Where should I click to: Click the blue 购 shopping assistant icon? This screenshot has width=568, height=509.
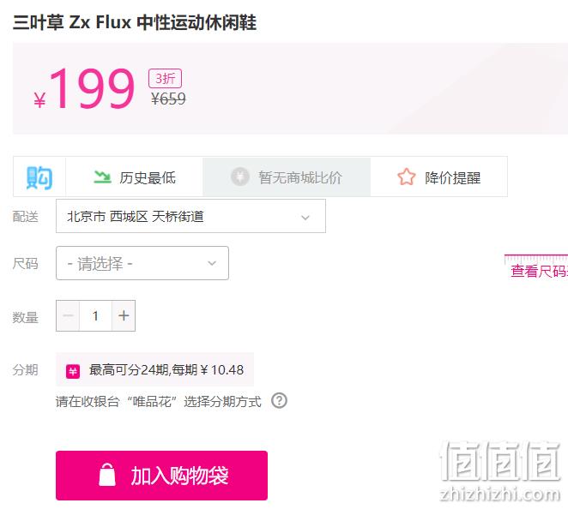(39, 177)
